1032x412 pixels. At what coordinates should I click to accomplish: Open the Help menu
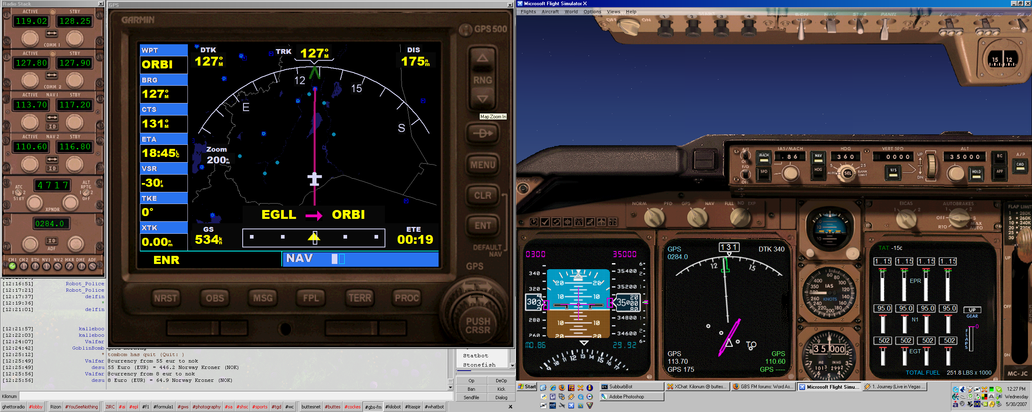[x=631, y=12]
